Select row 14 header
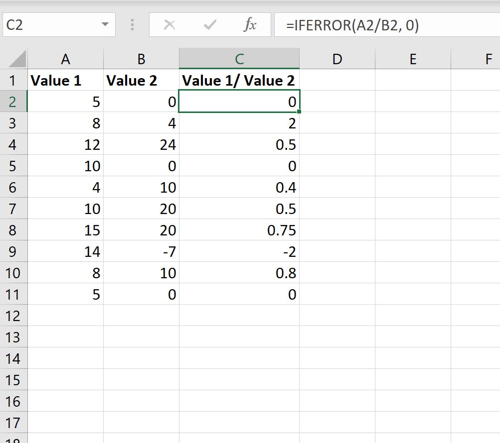The width and height of the screenshot is (500, 443). click(x=13, y=358)
